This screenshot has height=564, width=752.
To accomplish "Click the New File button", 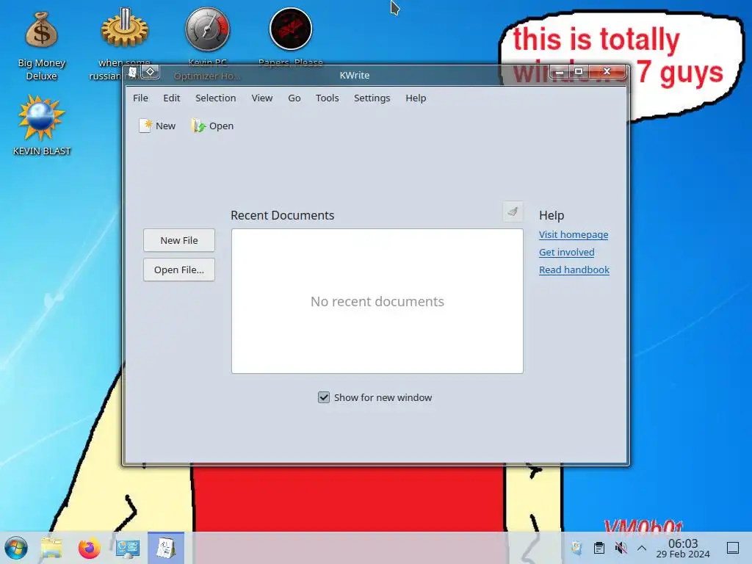I will (179, 240).
